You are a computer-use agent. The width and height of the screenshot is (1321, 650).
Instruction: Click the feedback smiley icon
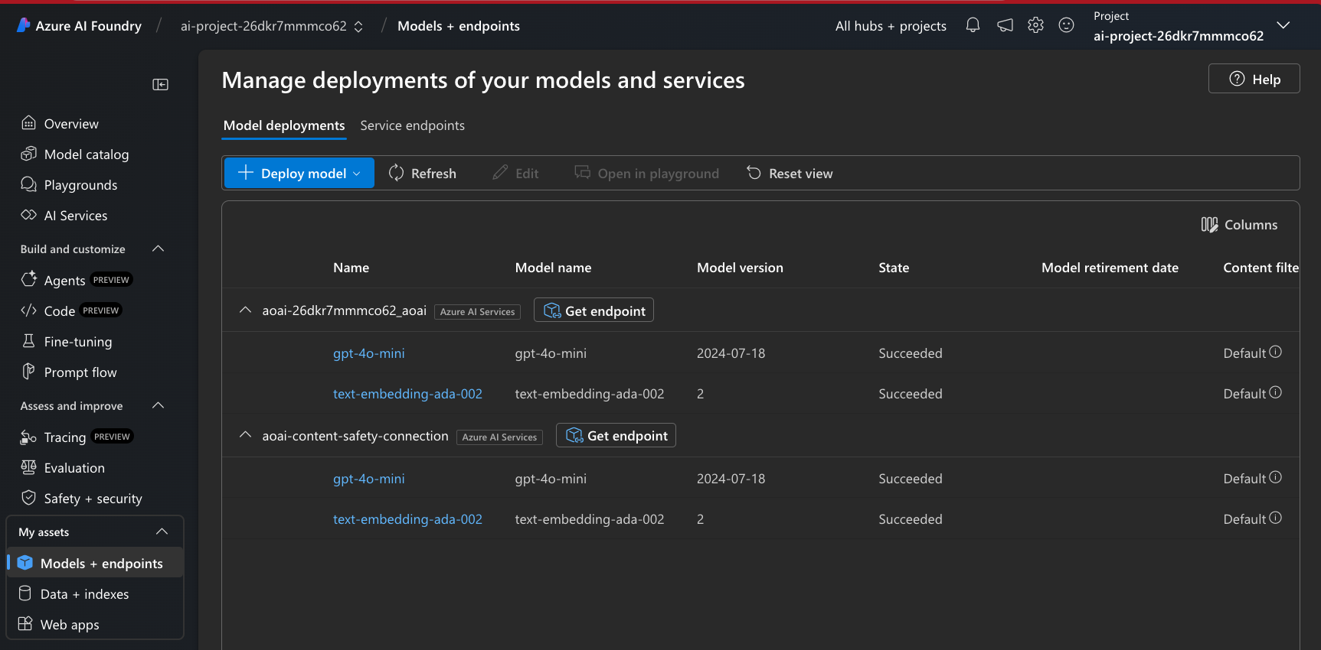1066,25
